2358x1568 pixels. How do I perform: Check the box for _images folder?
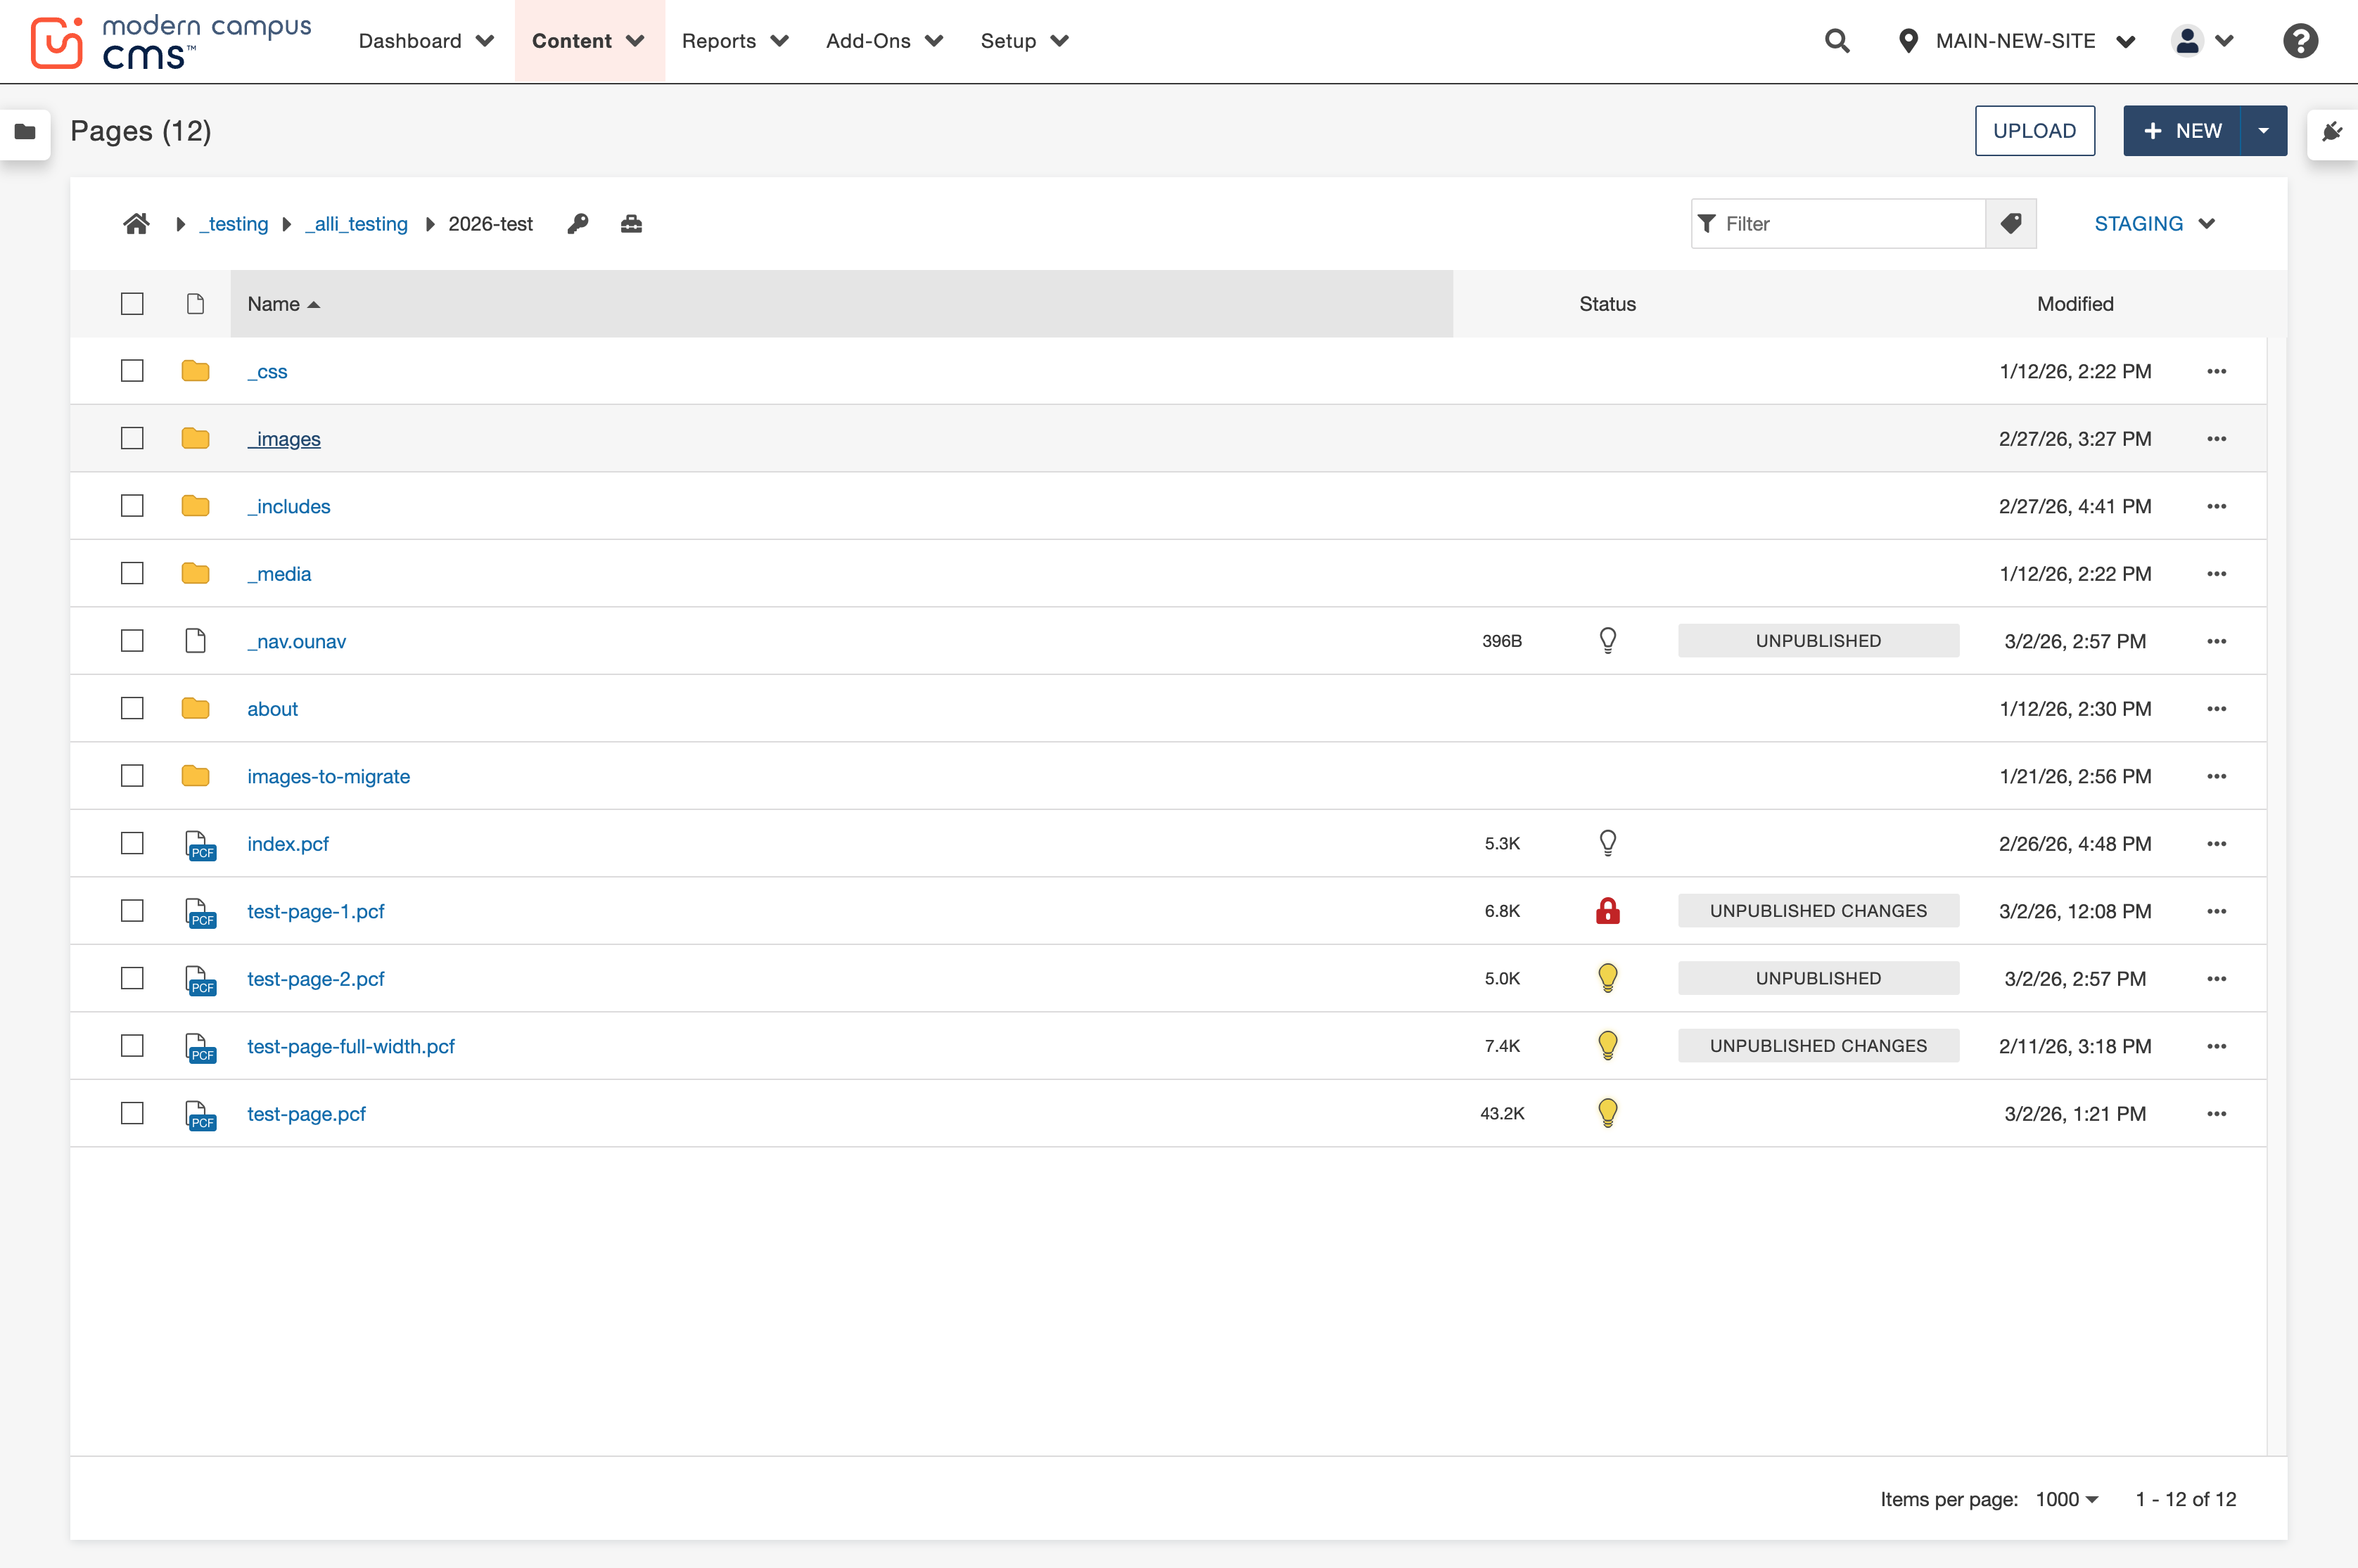click(x=132, y=439)
